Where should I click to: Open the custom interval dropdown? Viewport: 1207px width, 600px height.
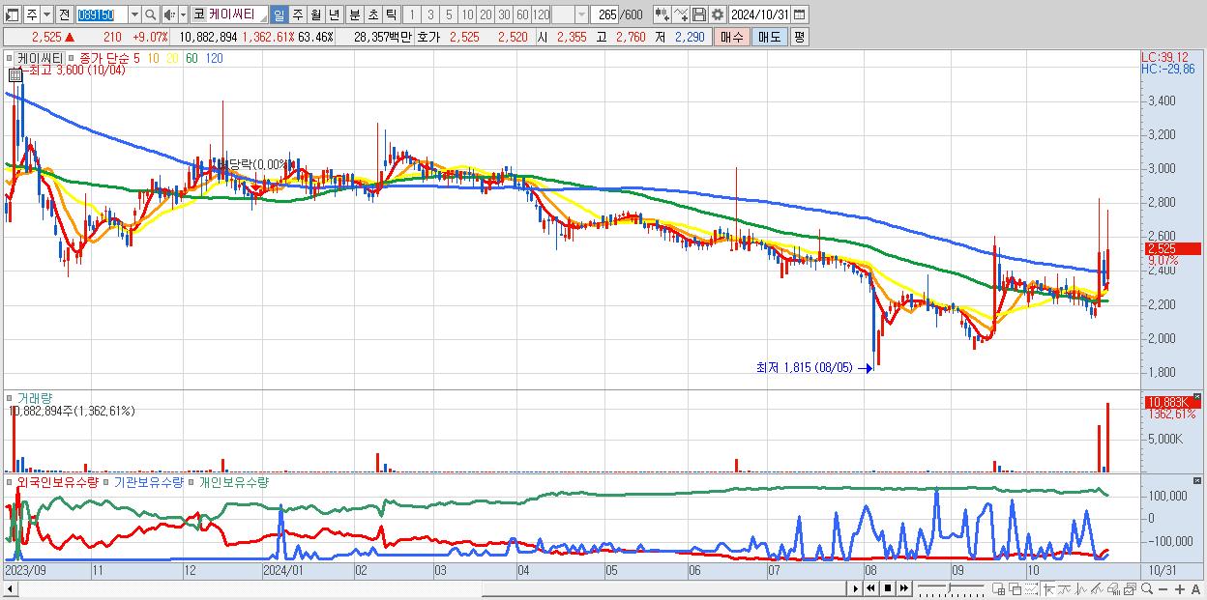coord(581,14)
